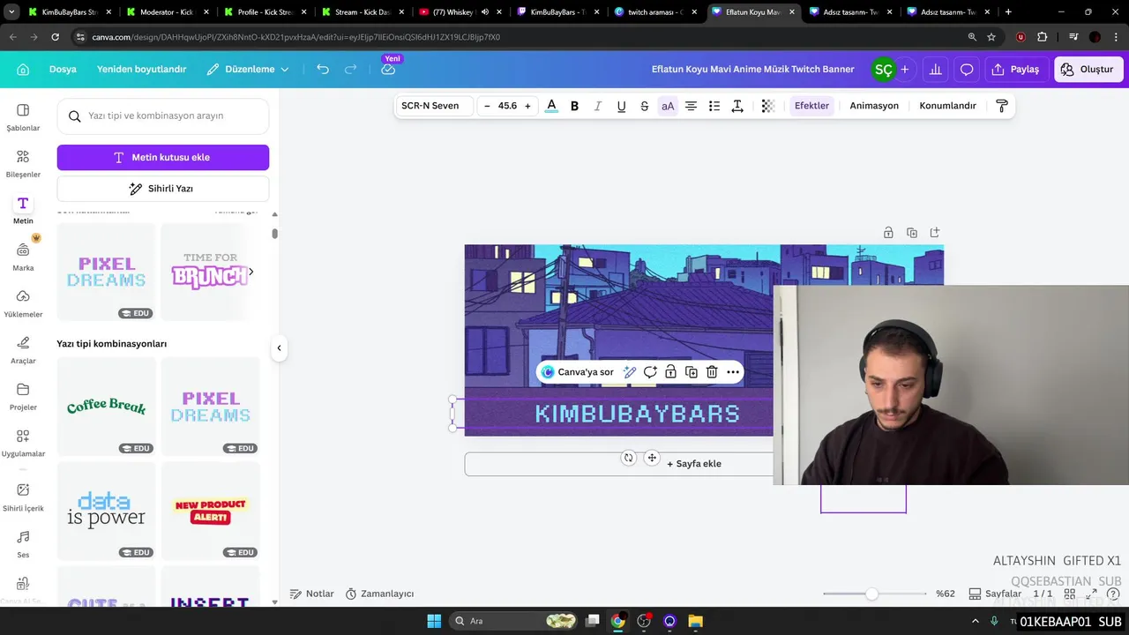Lock the selected text element
The width and height of the screenshot is (1129, 635).
(x=670, y=372)
